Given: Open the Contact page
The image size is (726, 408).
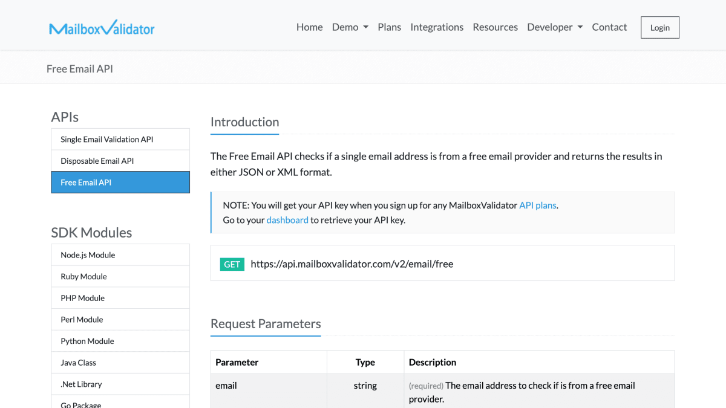Looking at the screenshot, I should coord(609,27).
